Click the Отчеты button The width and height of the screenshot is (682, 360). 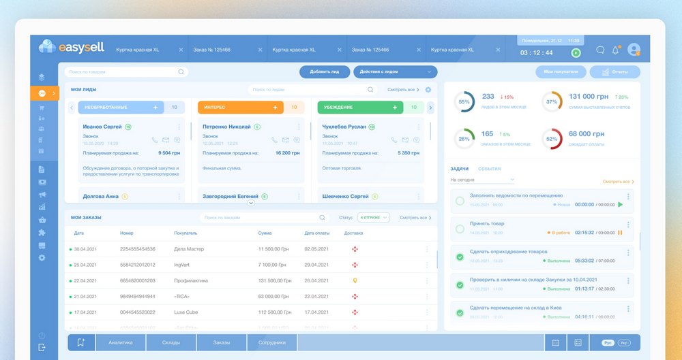[x=614, y=71]
